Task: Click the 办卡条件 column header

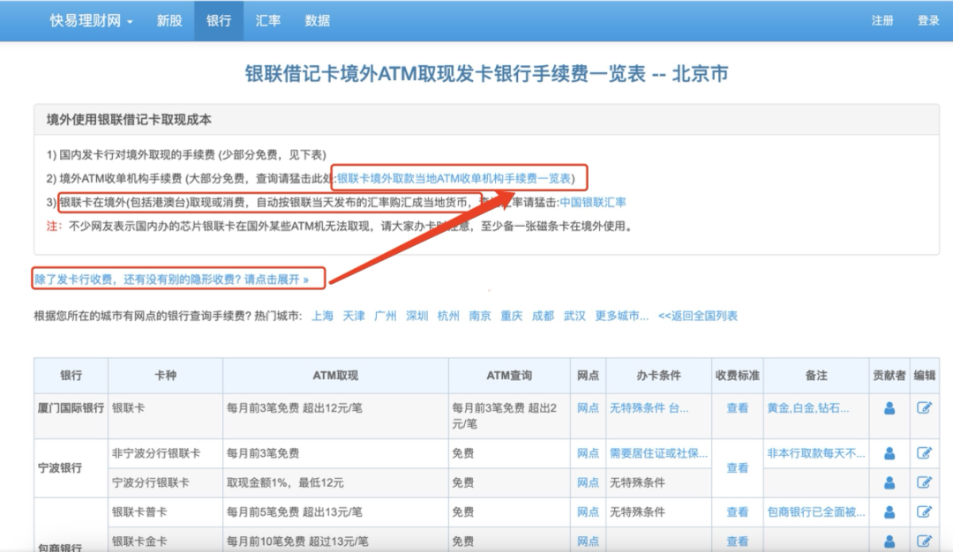Action: point(659,376)
